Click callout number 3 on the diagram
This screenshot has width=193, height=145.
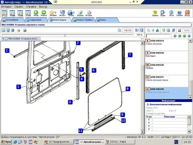click(70, 102)
